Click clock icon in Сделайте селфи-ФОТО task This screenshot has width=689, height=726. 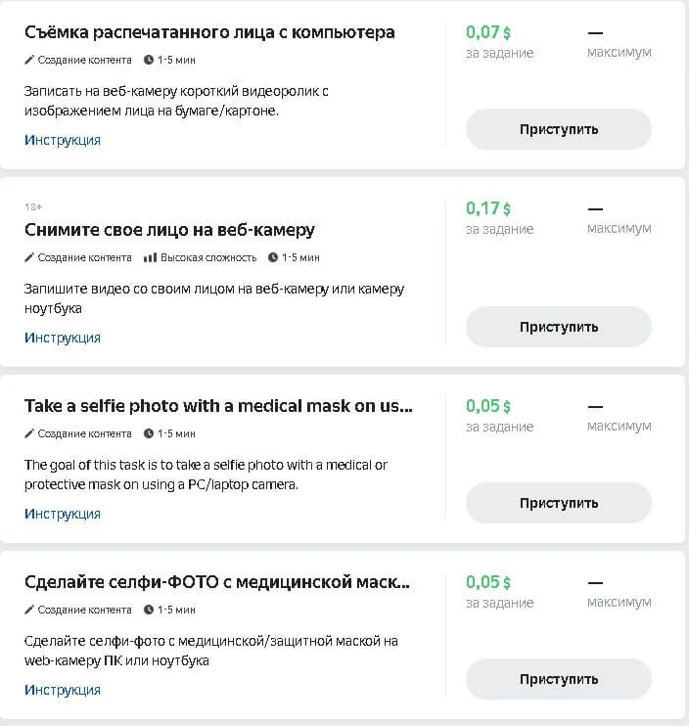(x=149, y=610)
